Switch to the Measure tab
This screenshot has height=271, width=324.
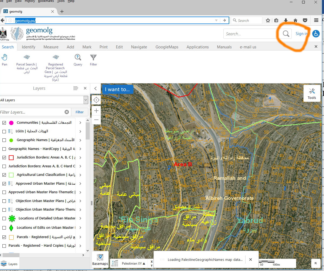[x=51, y=47]
